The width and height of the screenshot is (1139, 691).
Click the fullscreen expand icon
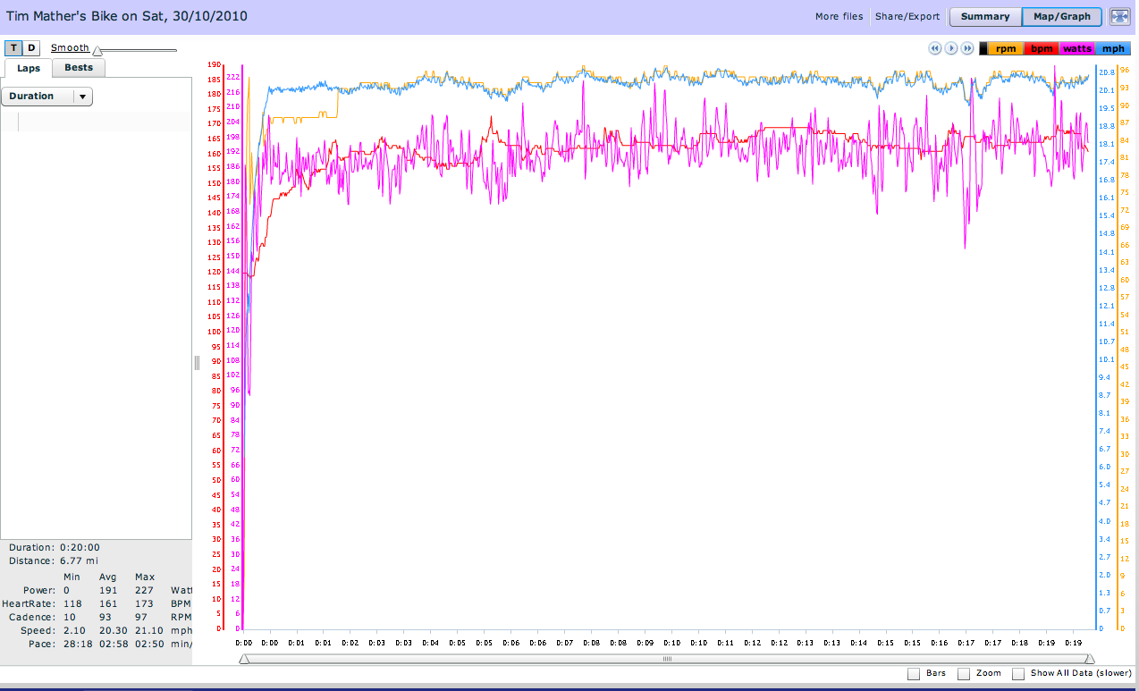(x=1119, y=16)
